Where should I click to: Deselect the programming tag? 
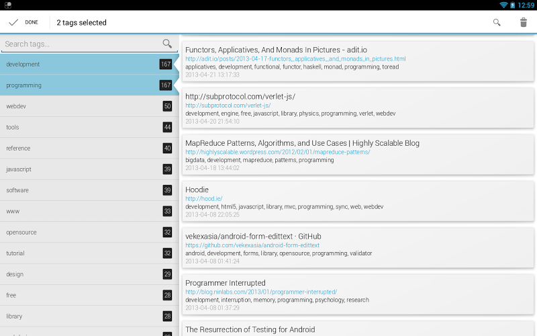click(89, 85)
